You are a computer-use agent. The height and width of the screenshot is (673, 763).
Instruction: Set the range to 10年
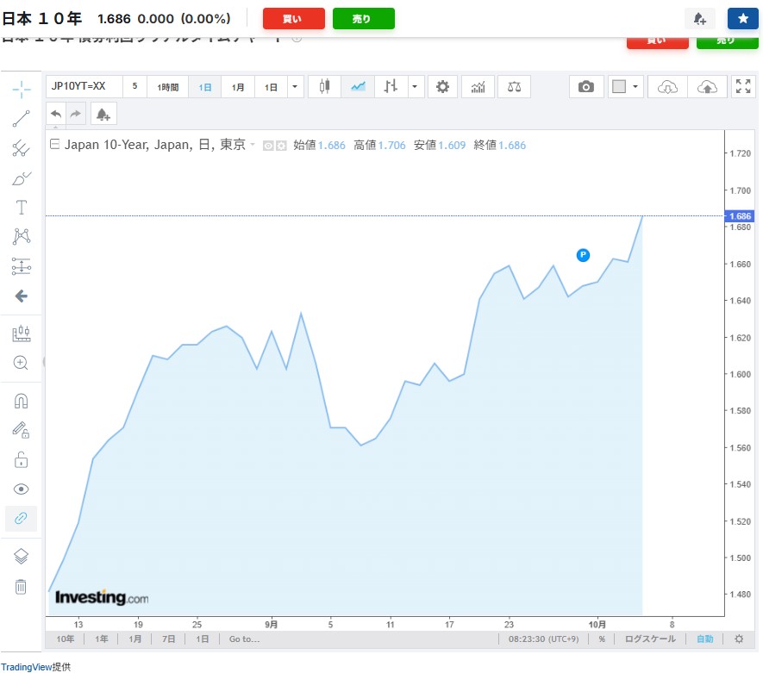[x=66, y=639]
